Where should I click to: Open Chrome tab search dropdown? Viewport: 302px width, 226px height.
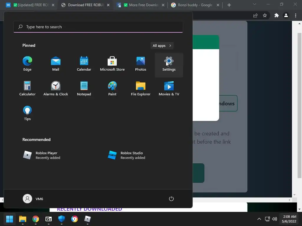255,4
